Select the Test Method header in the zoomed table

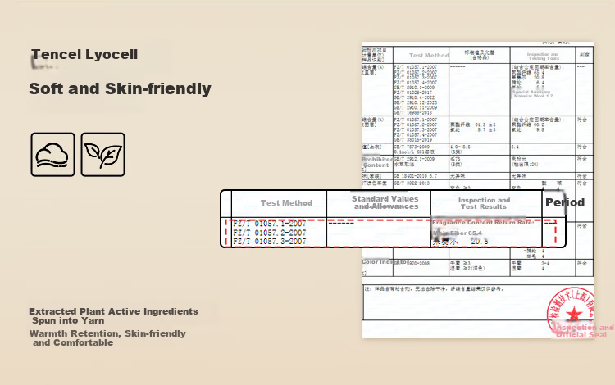click(x=286, y=203)
